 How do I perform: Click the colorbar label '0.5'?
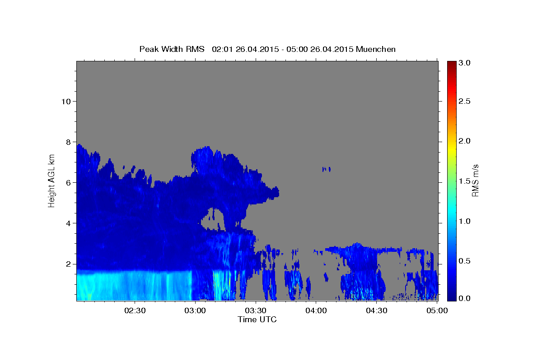[465, 261]
